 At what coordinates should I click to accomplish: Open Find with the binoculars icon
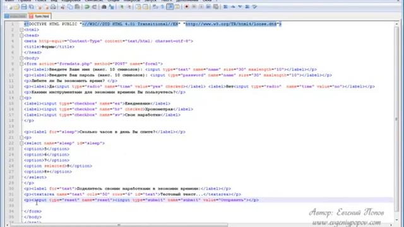click(104, 7)
